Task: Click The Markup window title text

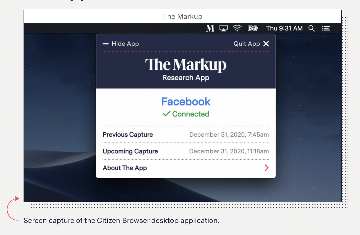Action: point(183,16)
